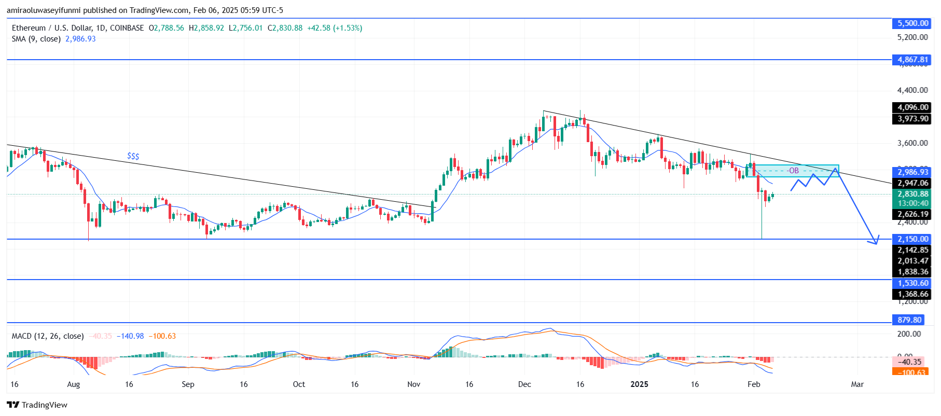Click the Dec label on time axis
The width and height of the screenshot is (941, 416).
click(524, 384)
